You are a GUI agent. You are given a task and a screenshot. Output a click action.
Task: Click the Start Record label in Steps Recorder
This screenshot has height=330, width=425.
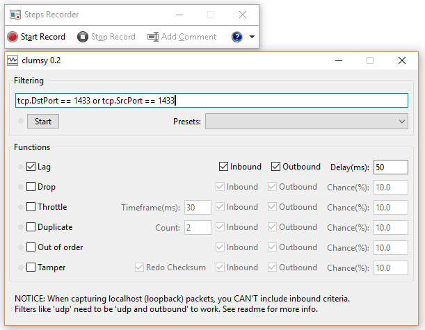click(x=43, y=37)
